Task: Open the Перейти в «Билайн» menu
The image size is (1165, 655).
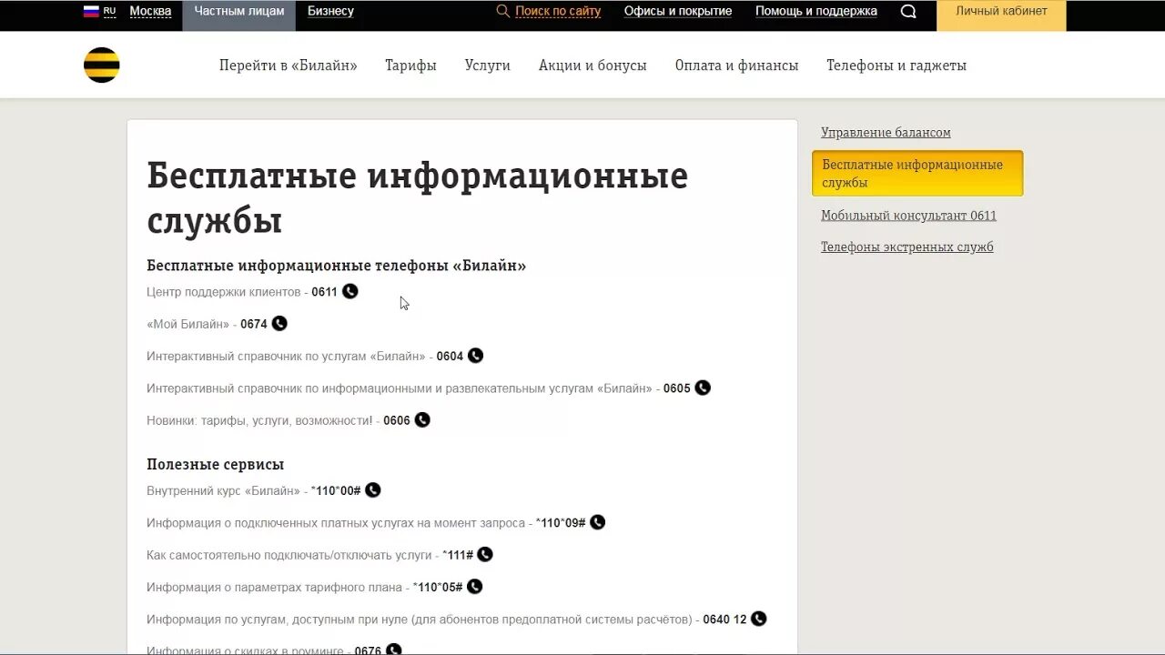Action: click(289, 65)
